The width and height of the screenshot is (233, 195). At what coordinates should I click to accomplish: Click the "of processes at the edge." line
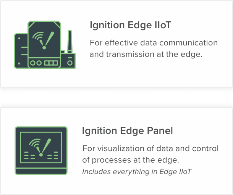coord(131,160)
